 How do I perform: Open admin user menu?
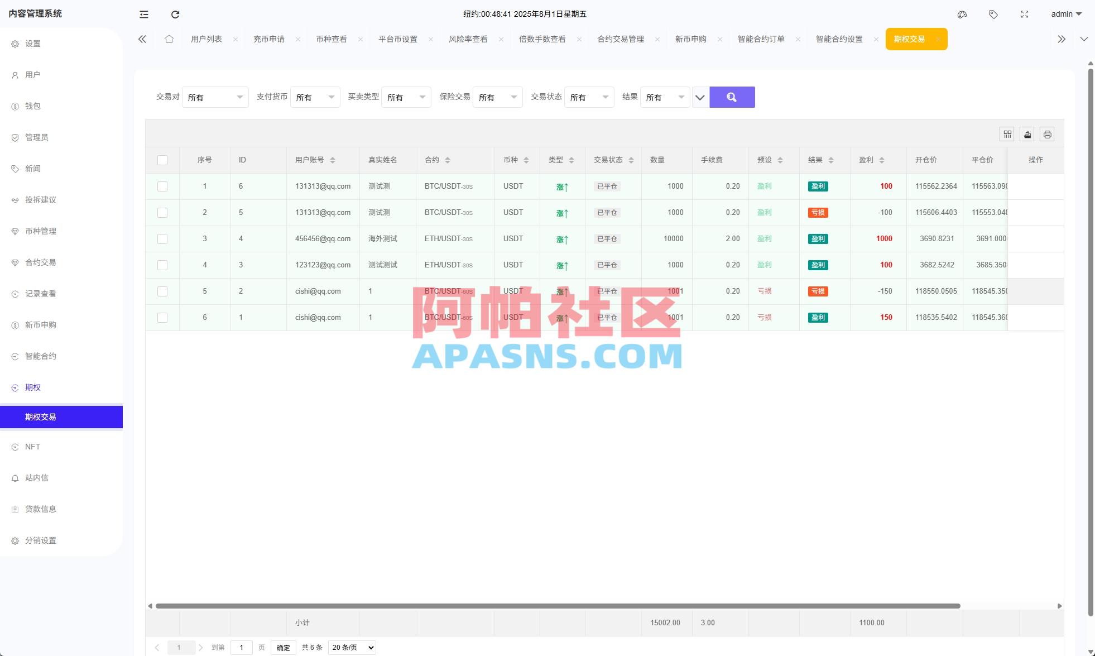tap(1066, 15)
